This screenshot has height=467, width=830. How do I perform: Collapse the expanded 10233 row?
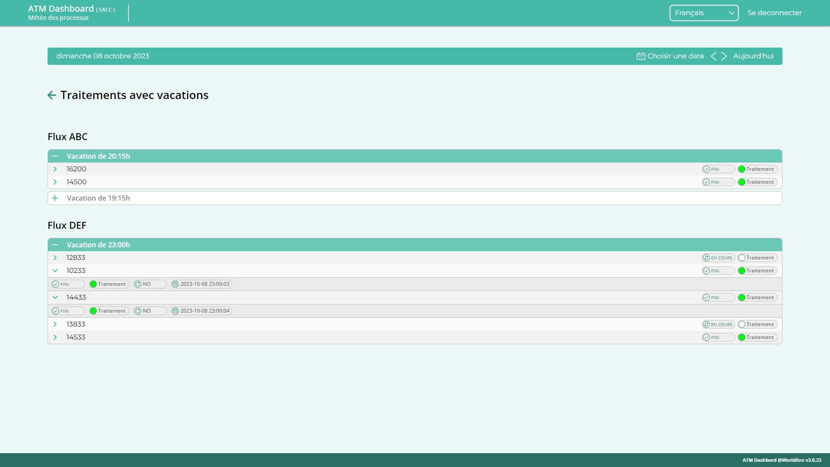pyautogui.click(x=55, y=271)
